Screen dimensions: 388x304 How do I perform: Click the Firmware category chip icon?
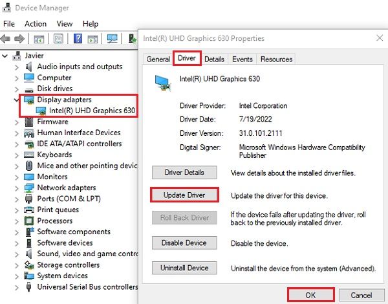(29, 122)
